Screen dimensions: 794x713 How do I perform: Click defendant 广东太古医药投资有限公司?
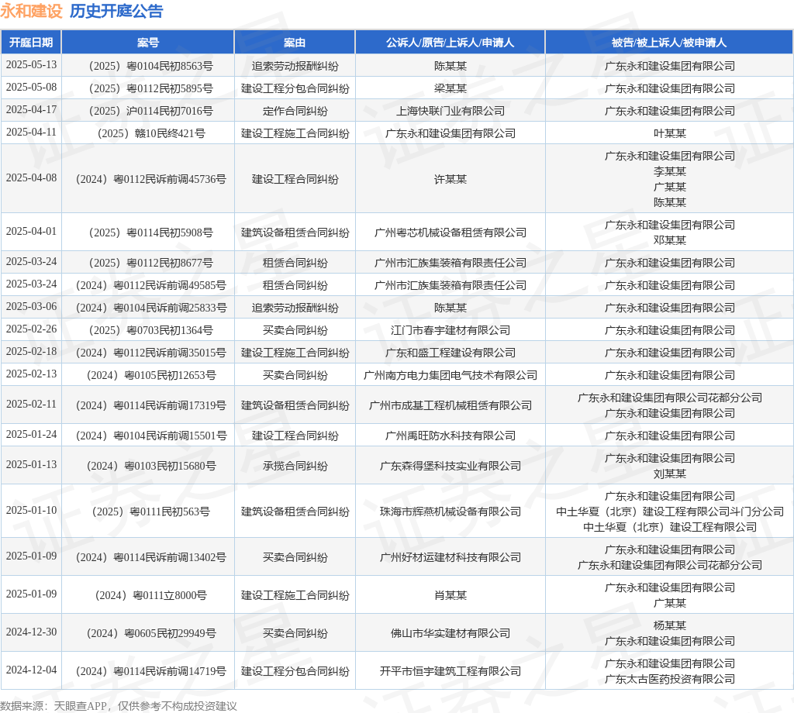pos(669,679)
